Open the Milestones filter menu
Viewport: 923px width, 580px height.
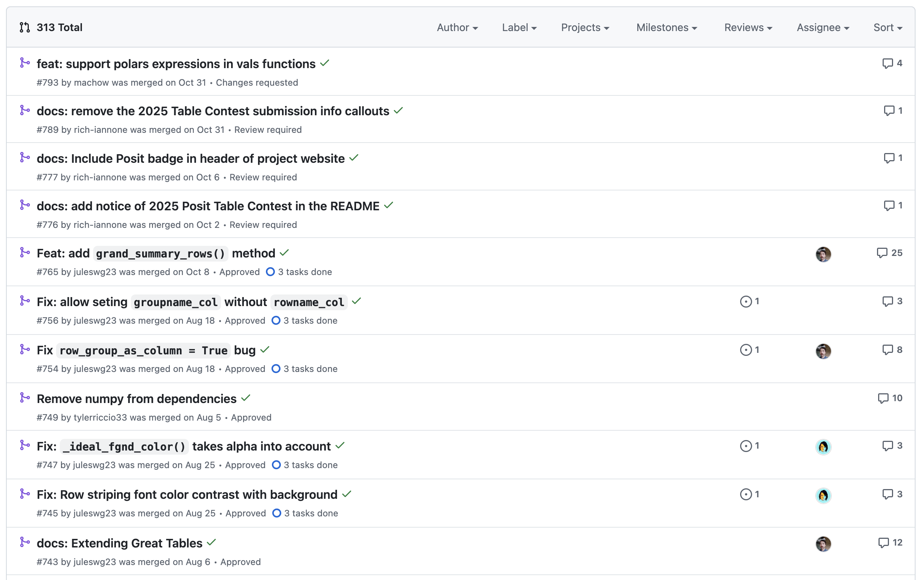[x=666, y=28]
